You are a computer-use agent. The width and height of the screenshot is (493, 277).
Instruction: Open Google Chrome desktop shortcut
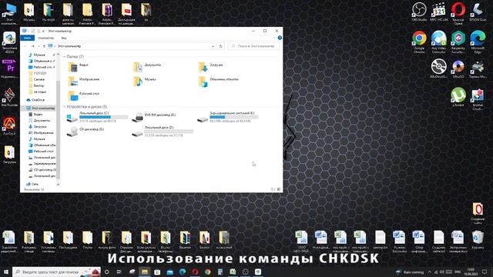(x=419, y=42)
